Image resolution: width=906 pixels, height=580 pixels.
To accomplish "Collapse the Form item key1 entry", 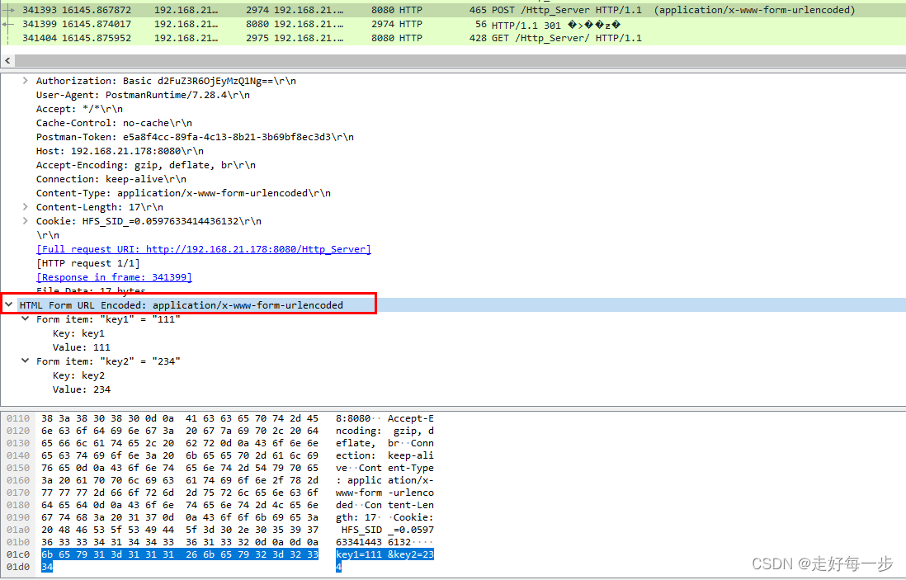I will pos(25,318).
